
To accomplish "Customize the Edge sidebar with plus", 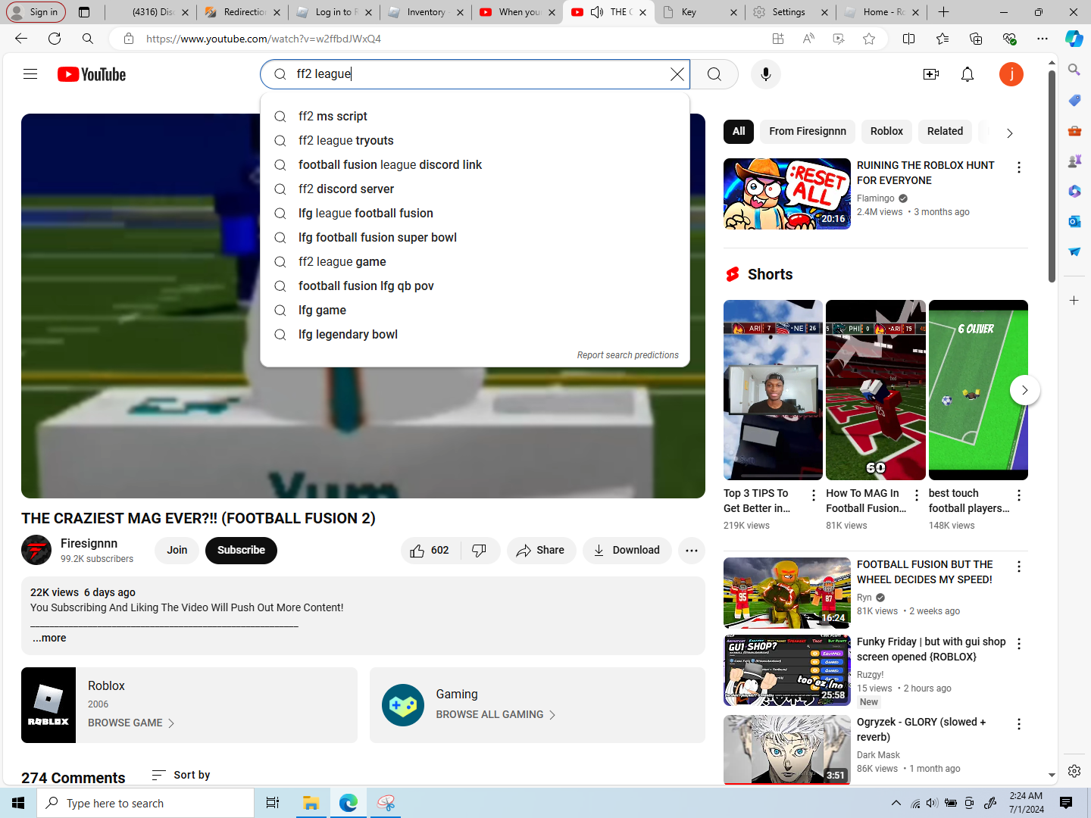I will point(1074,301).
